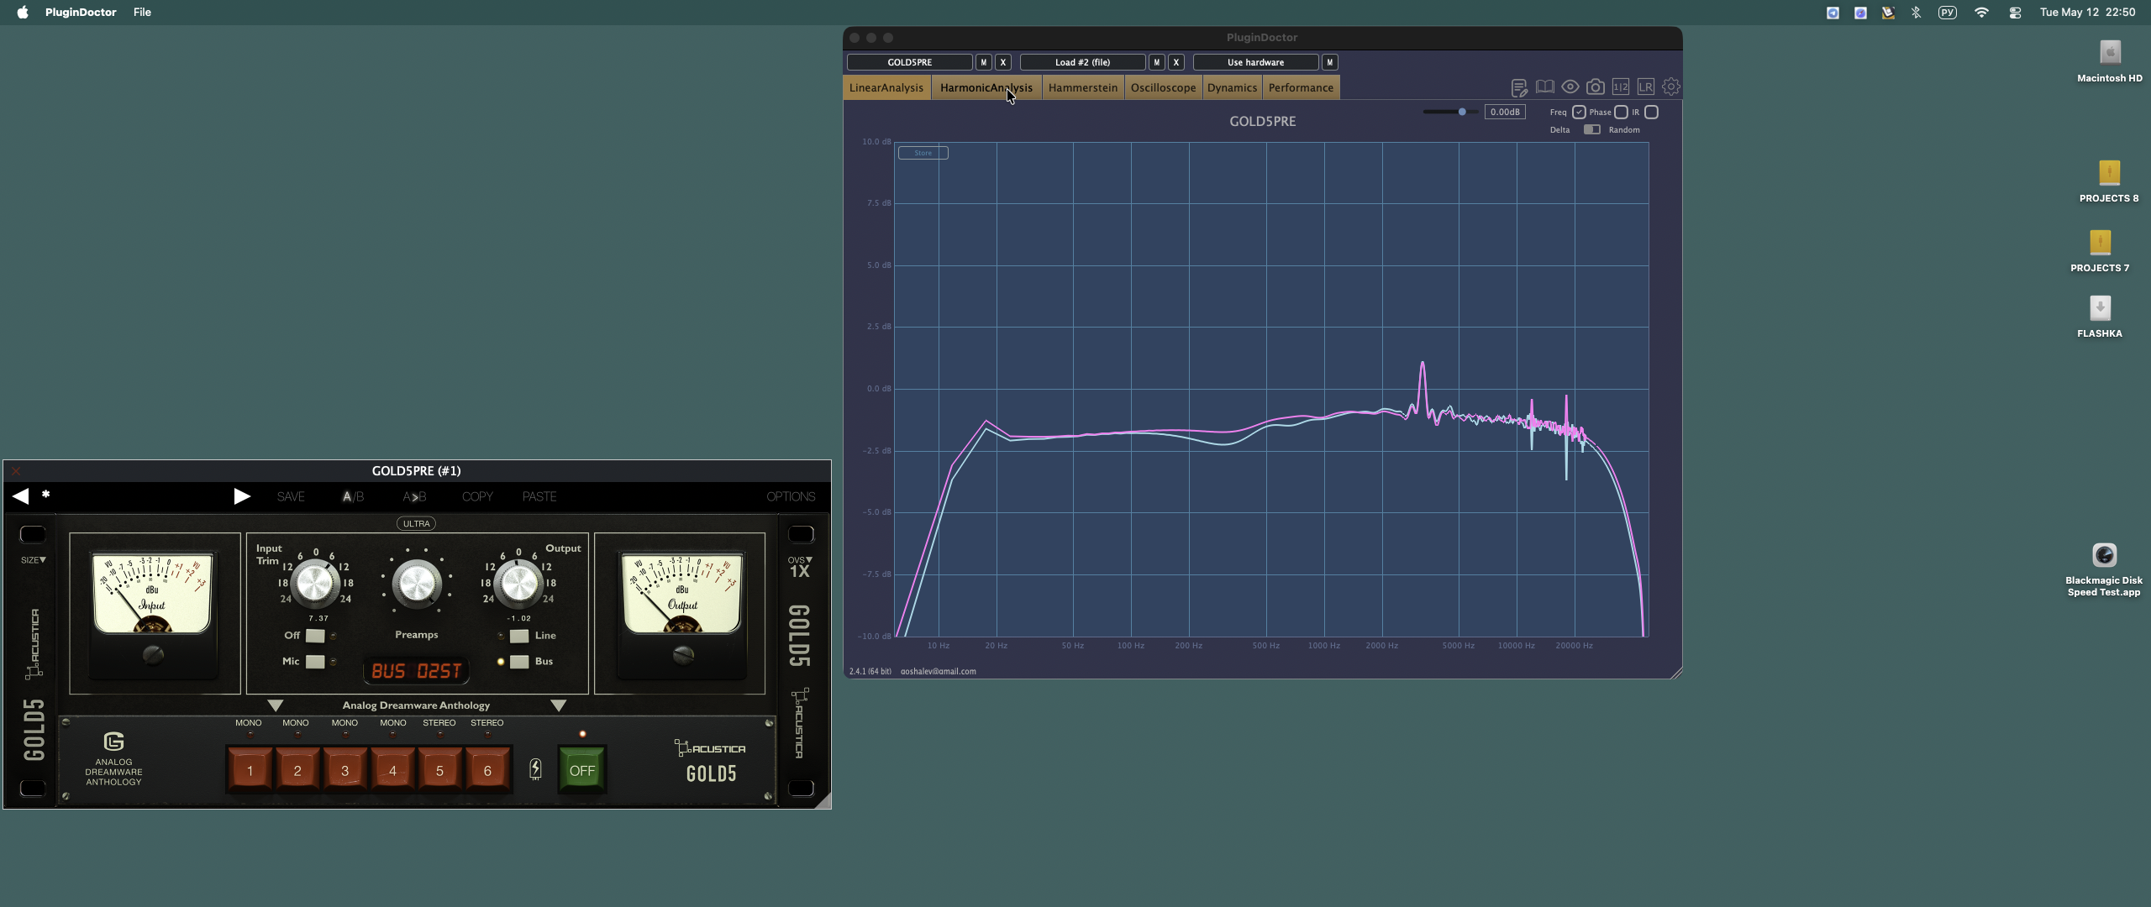This screenshot has height=907, width=2151.
Task: Open the manual book icon in PluginDoctor
Action: (x=1544, y=87)
